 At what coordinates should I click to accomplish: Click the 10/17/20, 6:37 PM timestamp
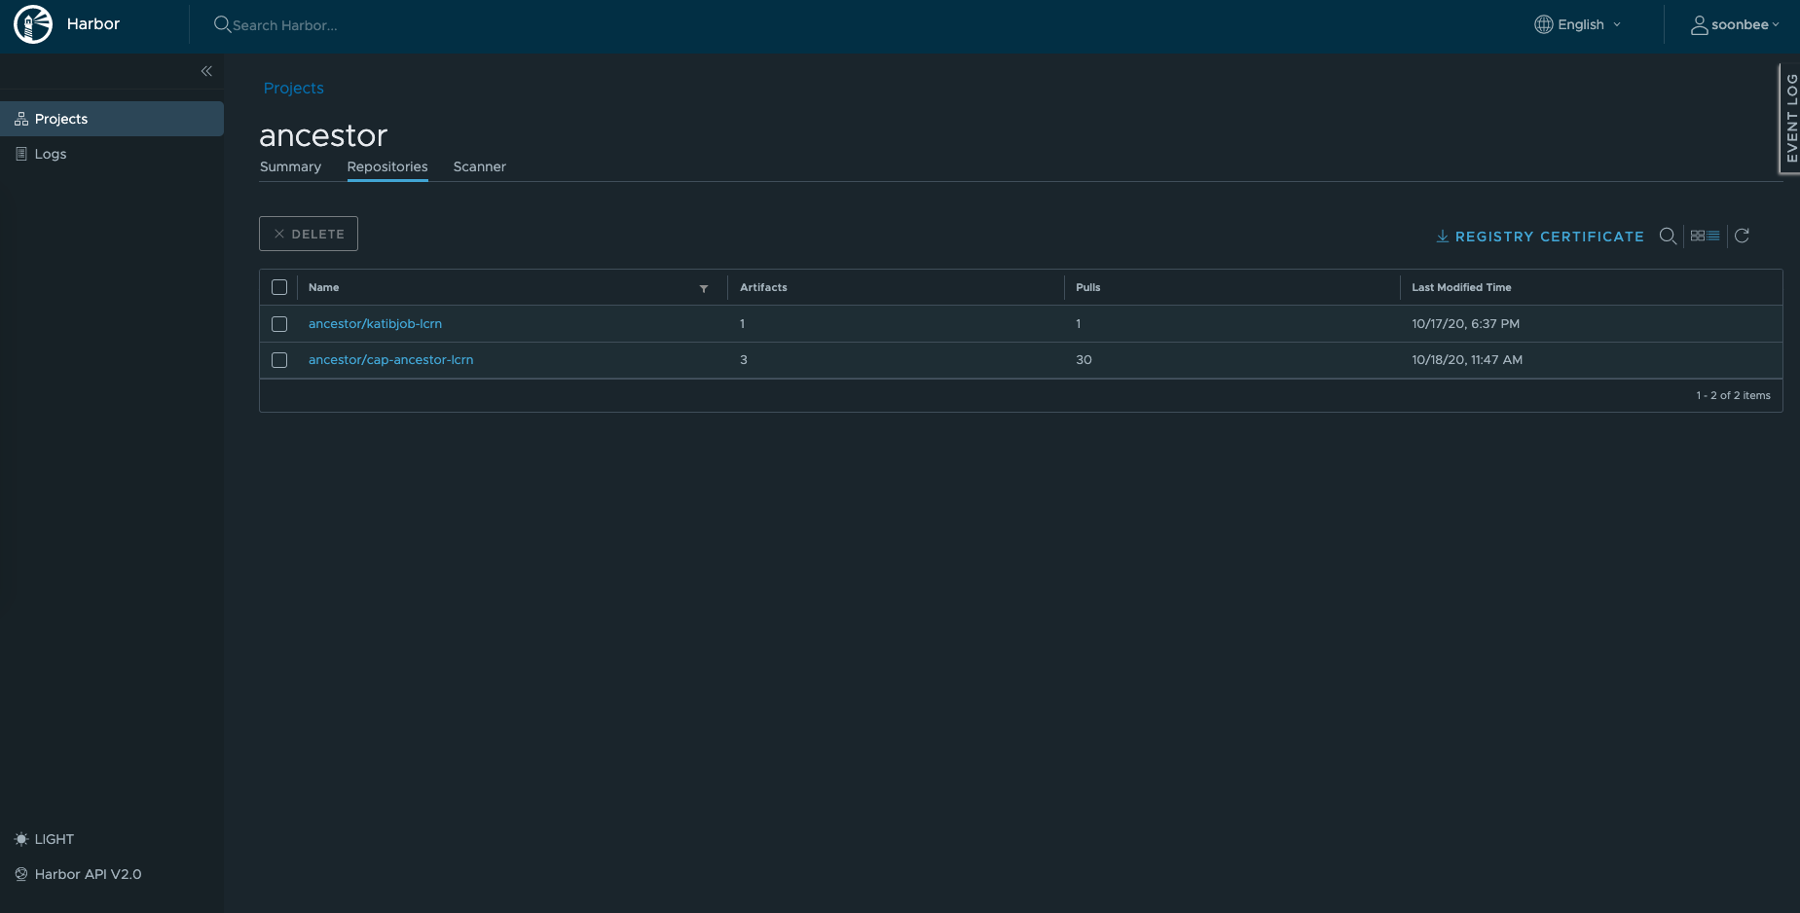pyautogui.click(x=1465, y=324)
